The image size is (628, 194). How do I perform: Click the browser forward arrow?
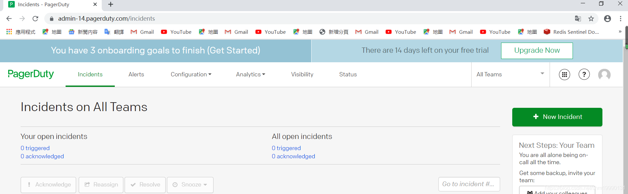22,19
